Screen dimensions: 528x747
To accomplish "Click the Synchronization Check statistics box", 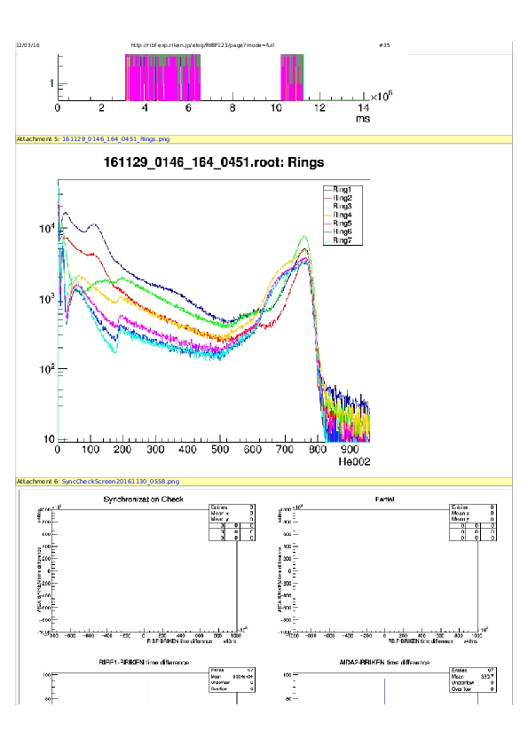I will pos(232,523).
